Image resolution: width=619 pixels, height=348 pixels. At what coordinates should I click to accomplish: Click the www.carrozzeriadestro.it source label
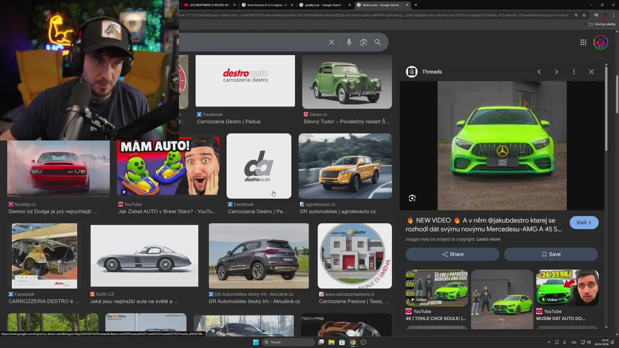point(346,294)
